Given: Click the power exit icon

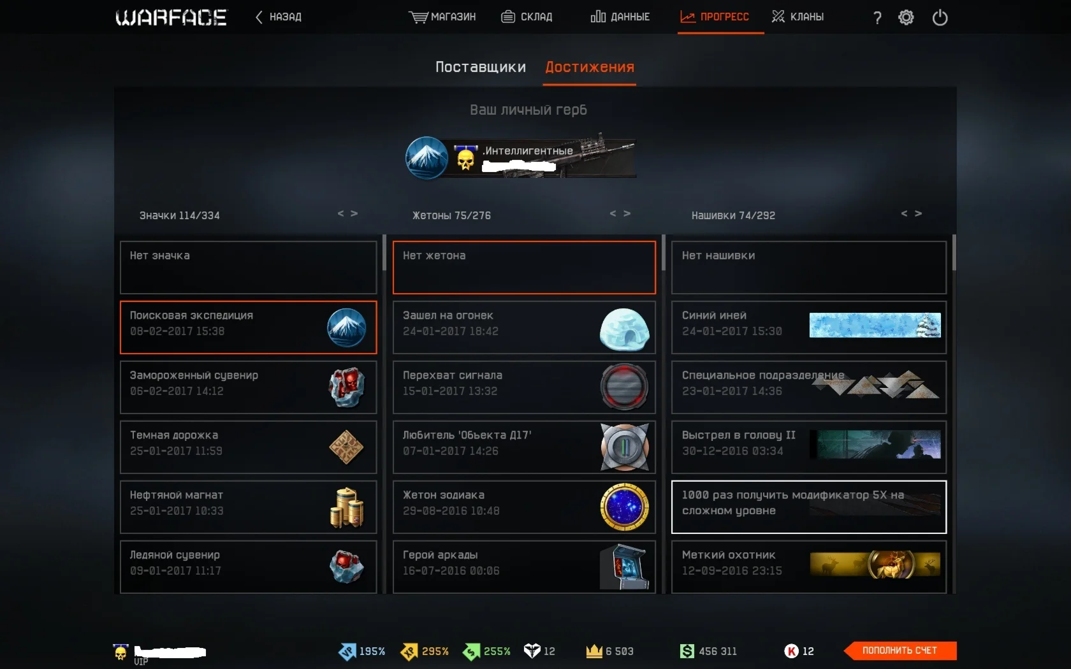Looking at the screenshot, I should pos(940,17).
